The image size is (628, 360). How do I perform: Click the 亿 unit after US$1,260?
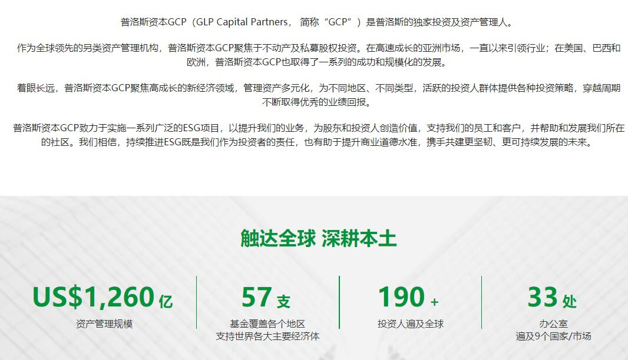pos(166,301)
